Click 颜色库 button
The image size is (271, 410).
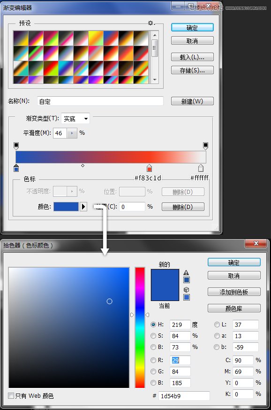[234, 308]
